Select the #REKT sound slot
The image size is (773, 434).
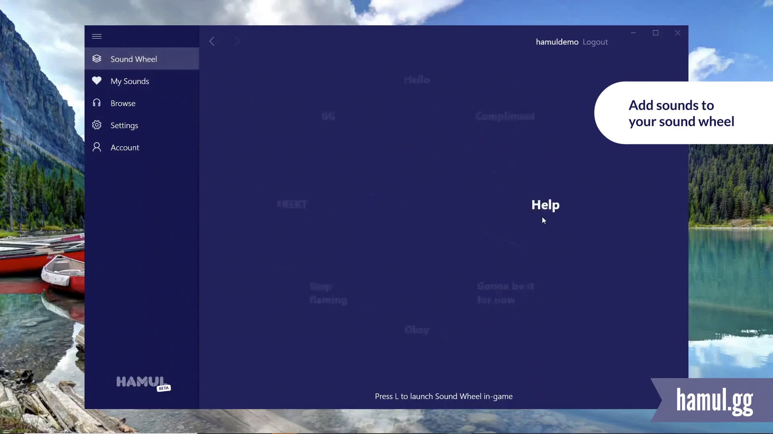[291, 204]
